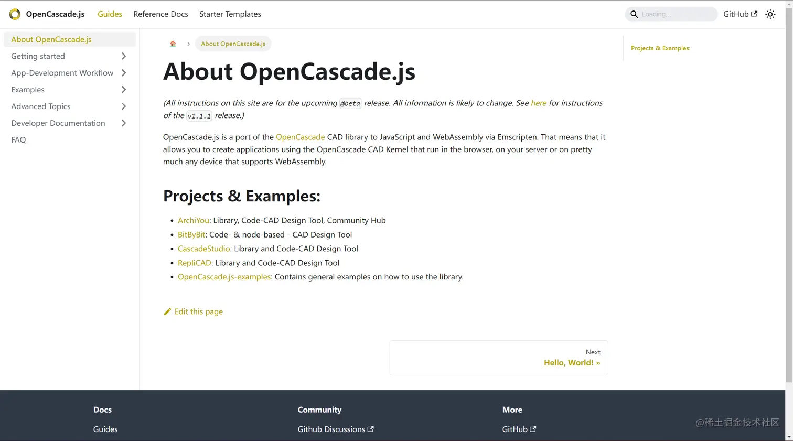The image size is (793, 441).
Task: Open the Guides navbar tab
Action: 110,14
